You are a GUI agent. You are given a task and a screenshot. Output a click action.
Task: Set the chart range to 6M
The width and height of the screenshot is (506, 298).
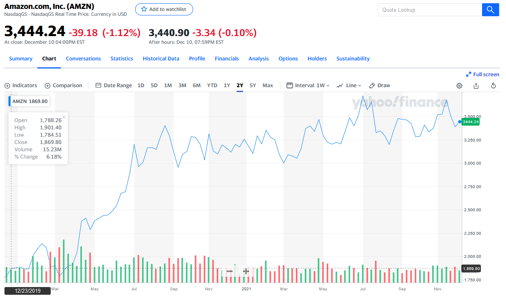(197, 86)
